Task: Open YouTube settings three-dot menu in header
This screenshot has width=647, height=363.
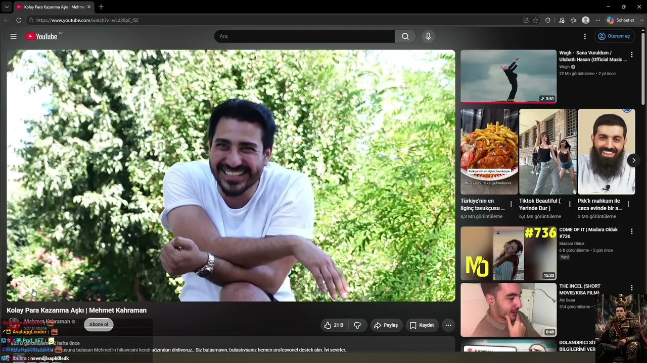Action: click(585, 36)
